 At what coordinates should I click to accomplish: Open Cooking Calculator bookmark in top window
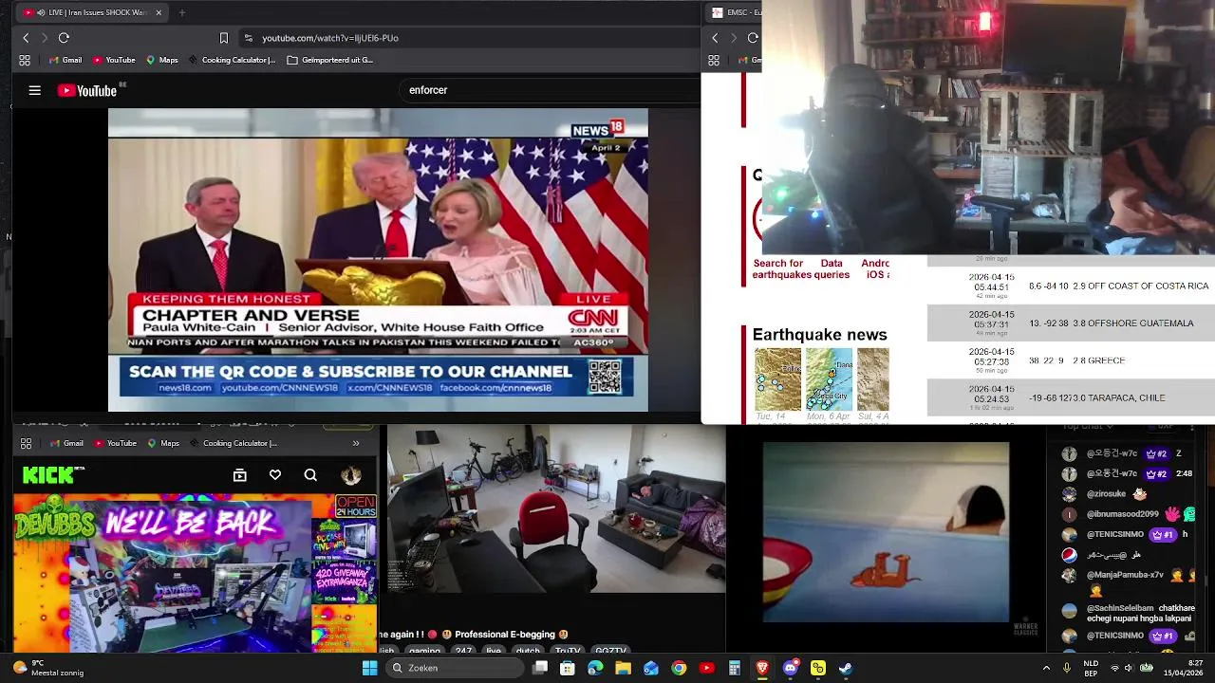(x=232, y=60)
